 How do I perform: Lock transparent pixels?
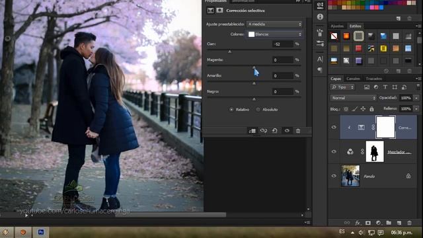pos(346,109)
